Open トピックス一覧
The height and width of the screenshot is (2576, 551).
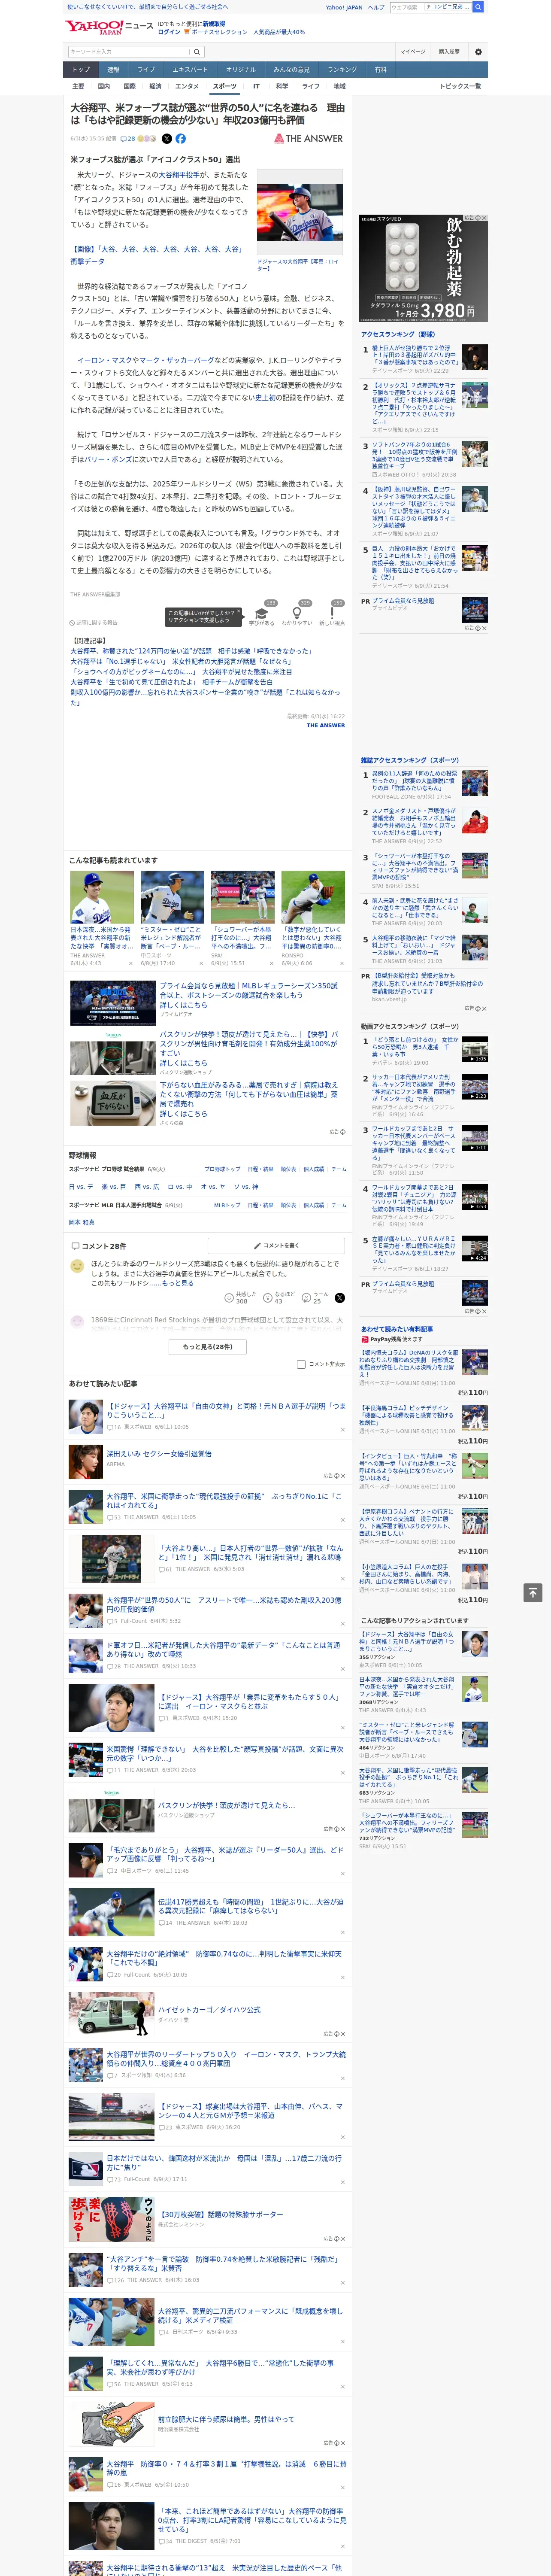460,86
